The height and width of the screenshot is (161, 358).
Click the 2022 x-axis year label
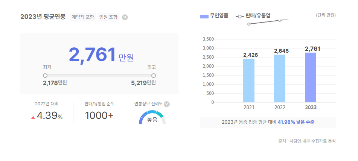pos(280,108)
